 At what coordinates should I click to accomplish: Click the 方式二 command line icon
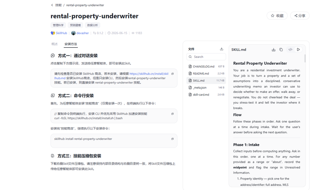pyautogui.click(x=53, y=95)
